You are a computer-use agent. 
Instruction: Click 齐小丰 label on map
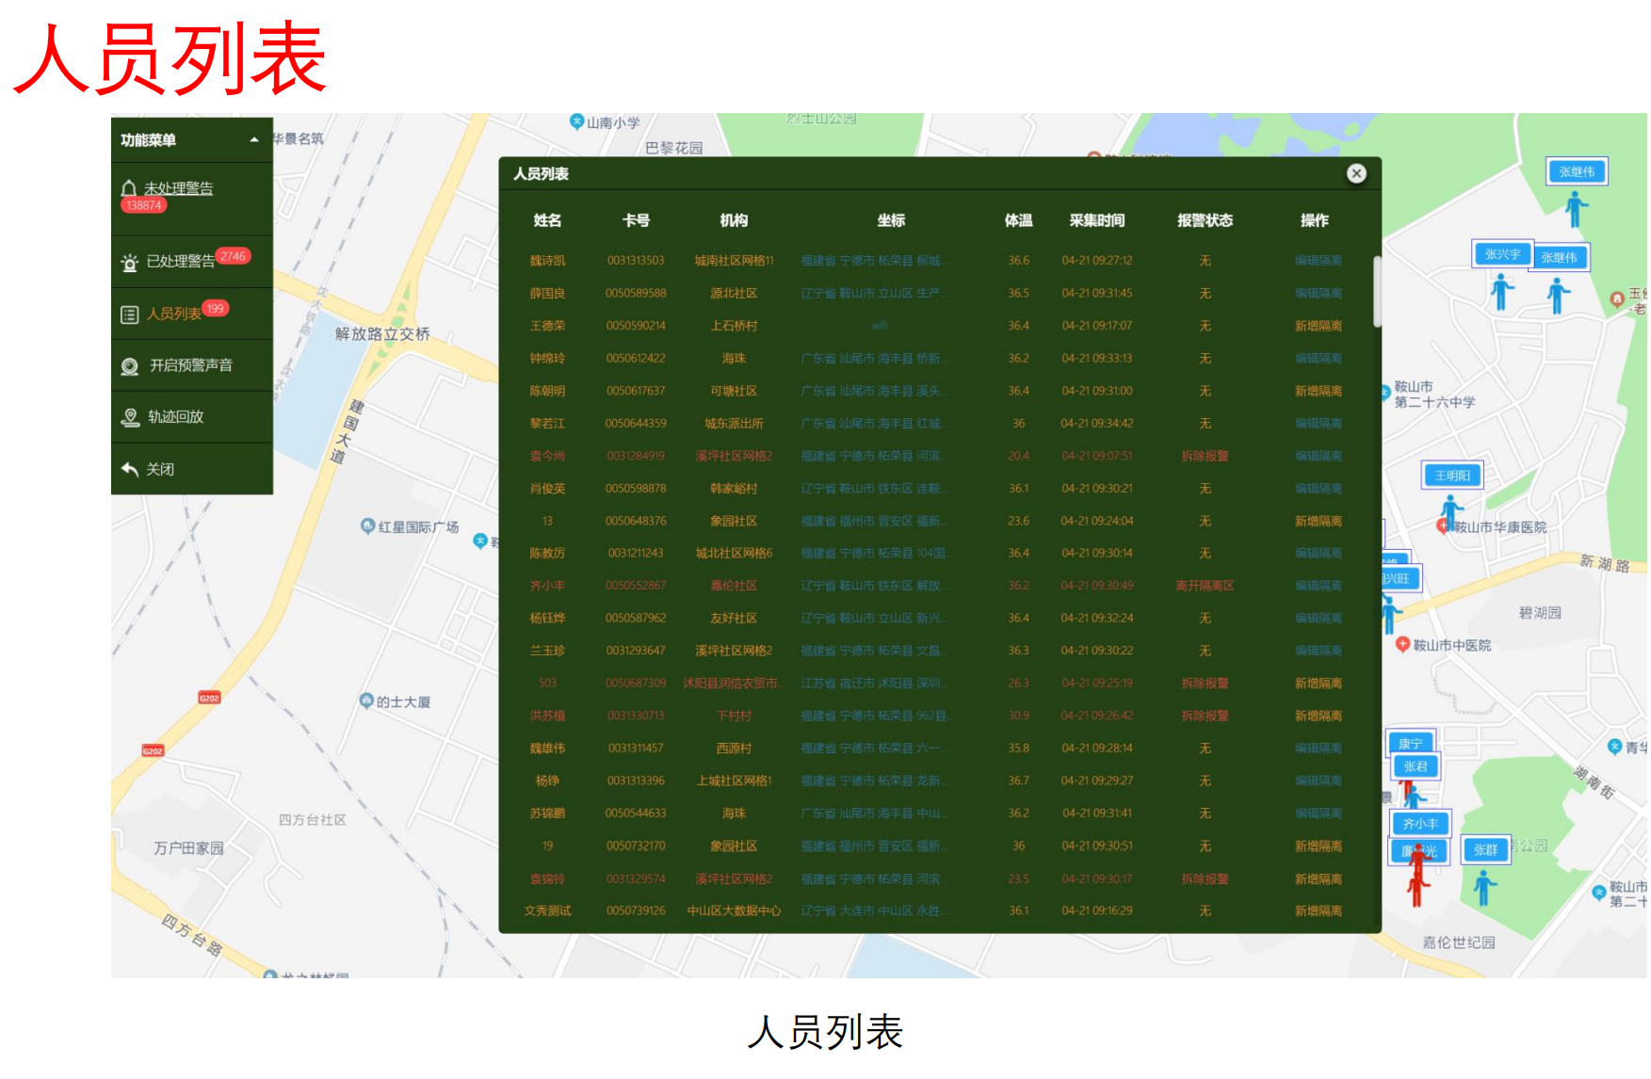(1420, 824)
